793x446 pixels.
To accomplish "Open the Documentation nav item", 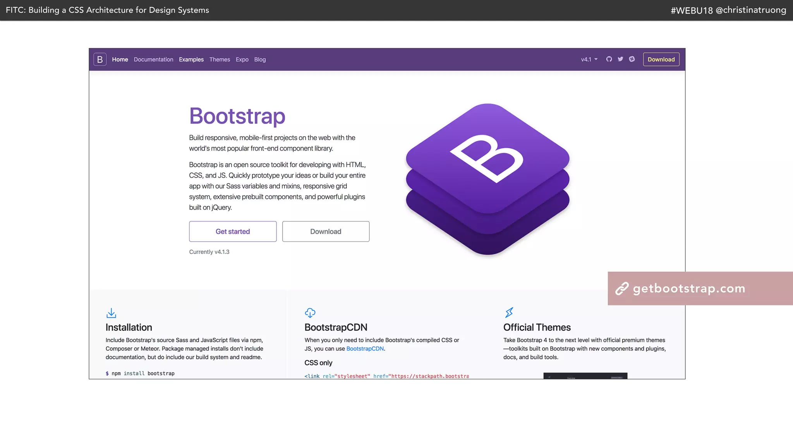I will (153, 60).
